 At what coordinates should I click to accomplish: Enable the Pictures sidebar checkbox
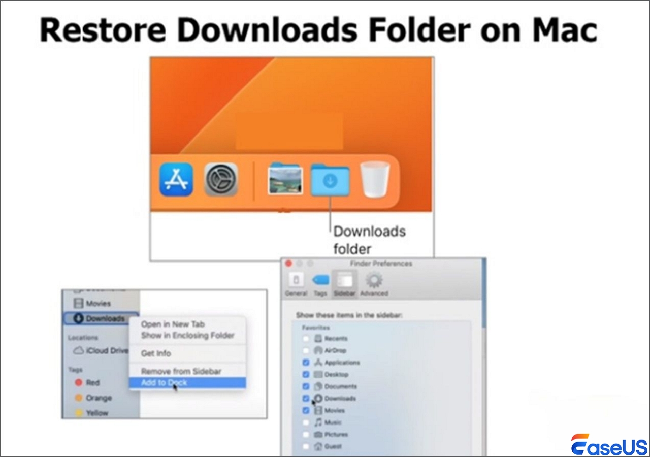pyautogui.click(x=306, y=435)
